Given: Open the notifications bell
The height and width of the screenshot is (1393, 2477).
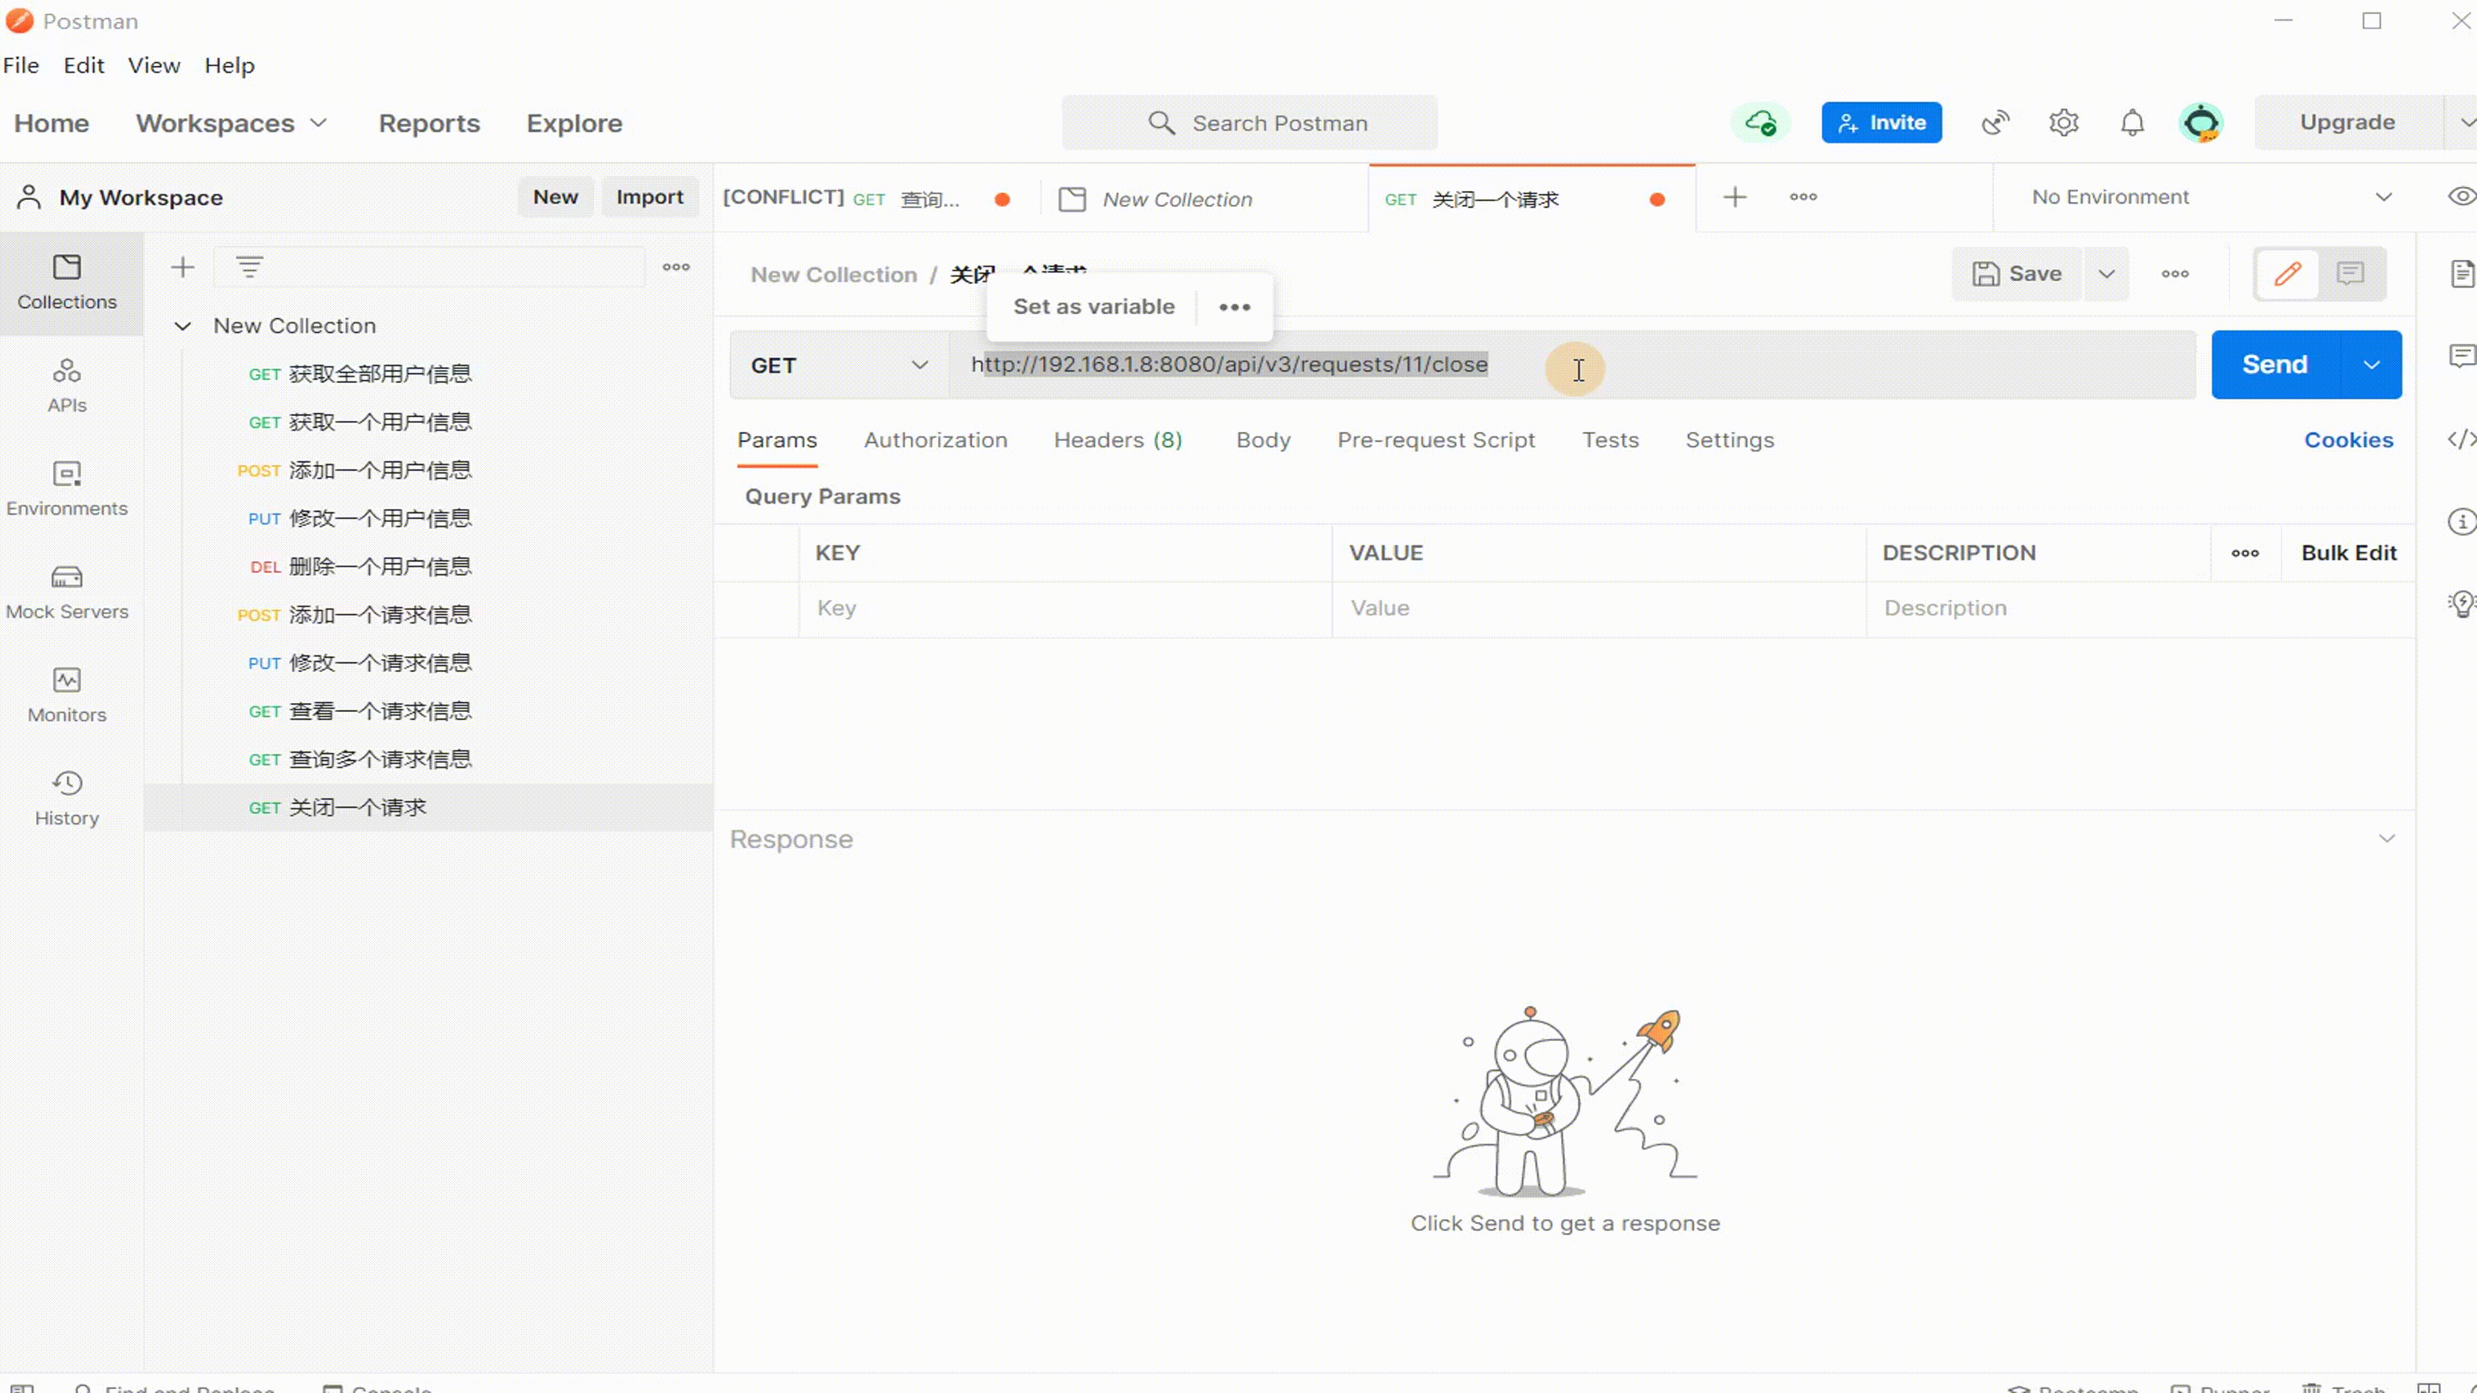Looking at the screenshot, I should [x=2132, y=122].
